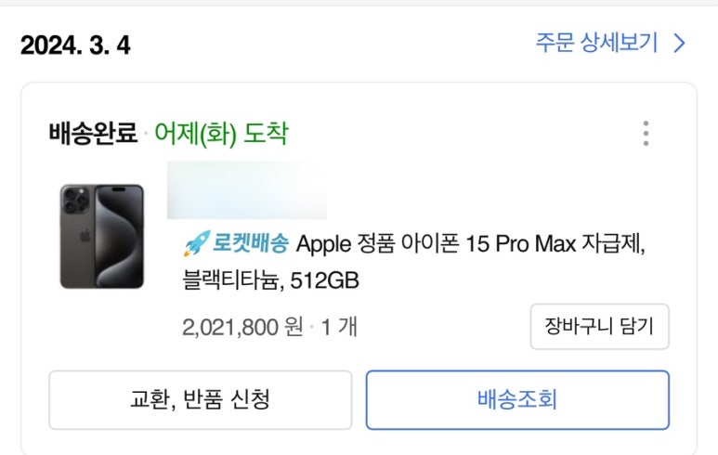Open the three-dot more options menu
The image size is (718, 455).
click(646, 134)
